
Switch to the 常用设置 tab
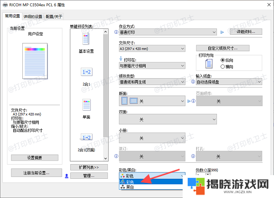coord(12,16)
